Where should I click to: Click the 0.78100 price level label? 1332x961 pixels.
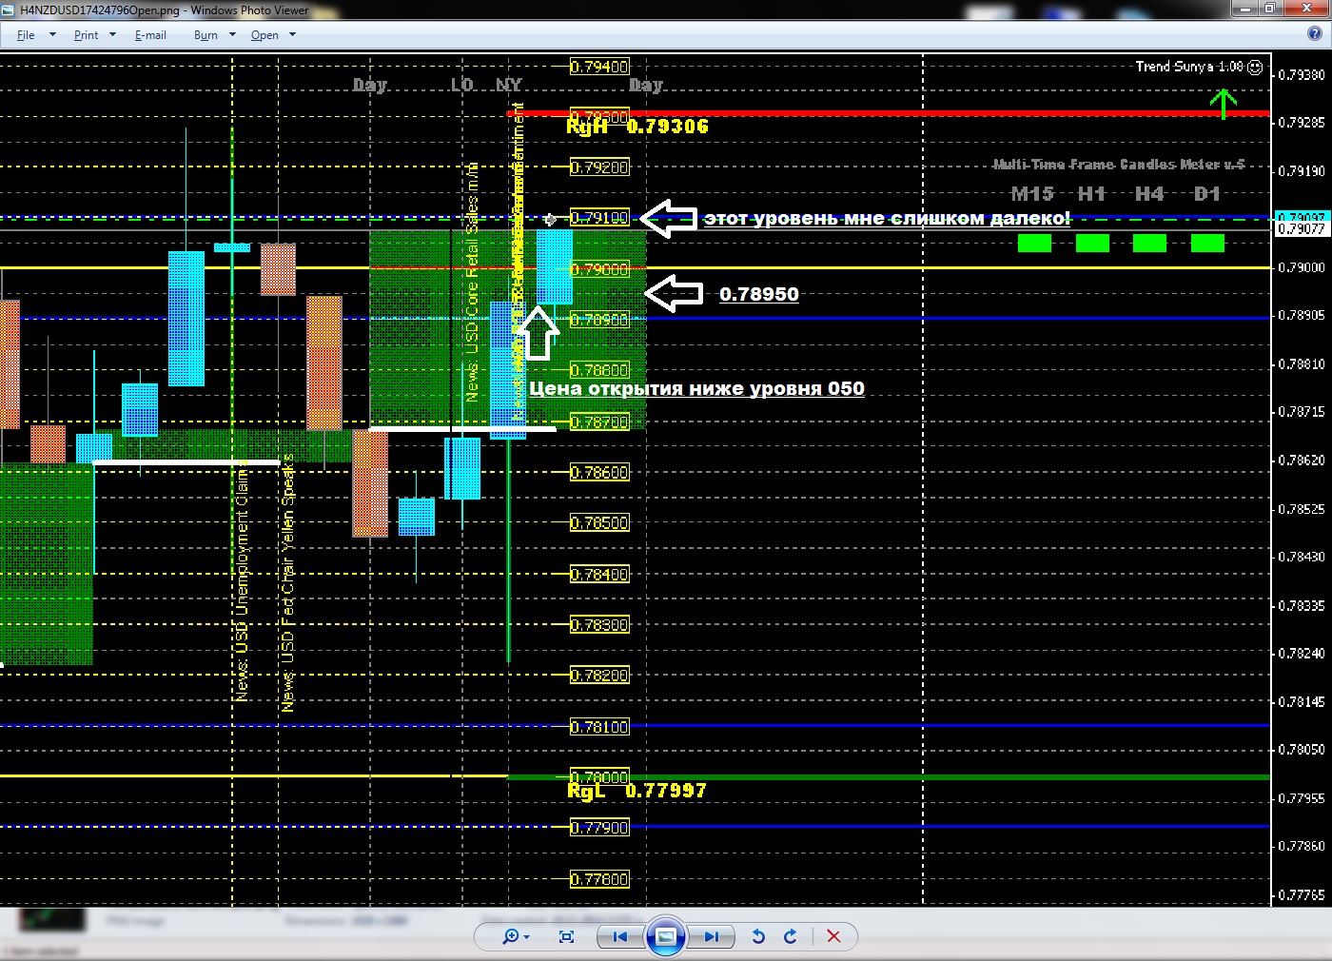(x=599, y=727)
